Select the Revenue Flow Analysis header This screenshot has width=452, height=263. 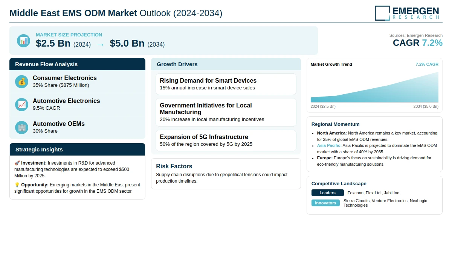pyautogui.click(x=77, y=64)
